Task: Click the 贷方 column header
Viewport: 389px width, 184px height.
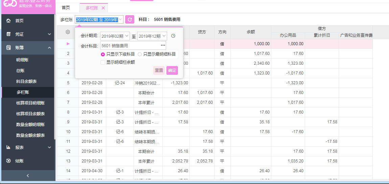Action: pos(202,32)
